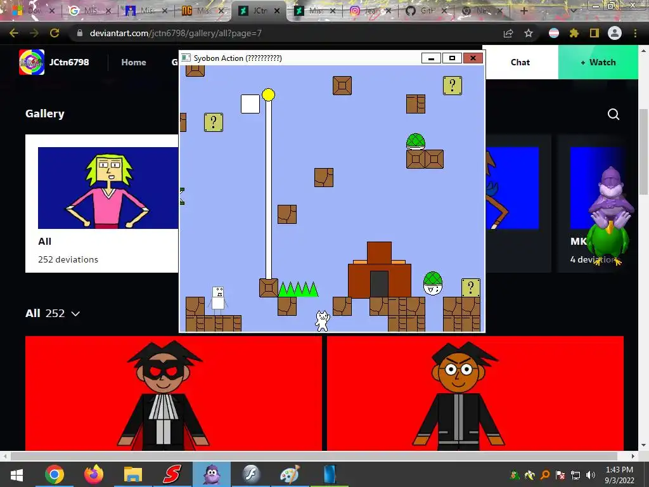Open File Explorer from the taskbar
The width and height of the screenshot is (649, 487).
point(133,474)
